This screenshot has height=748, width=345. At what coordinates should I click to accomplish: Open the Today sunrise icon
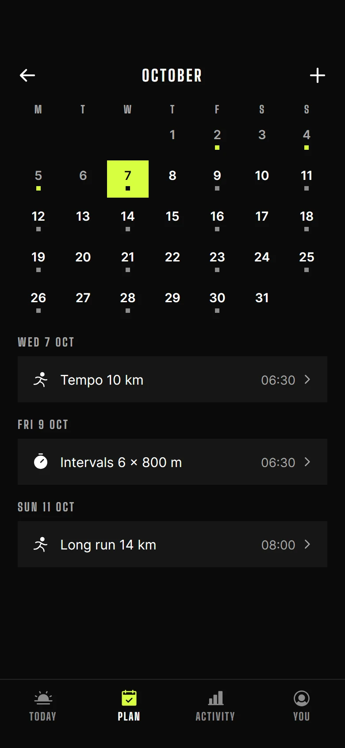[43, 698]
